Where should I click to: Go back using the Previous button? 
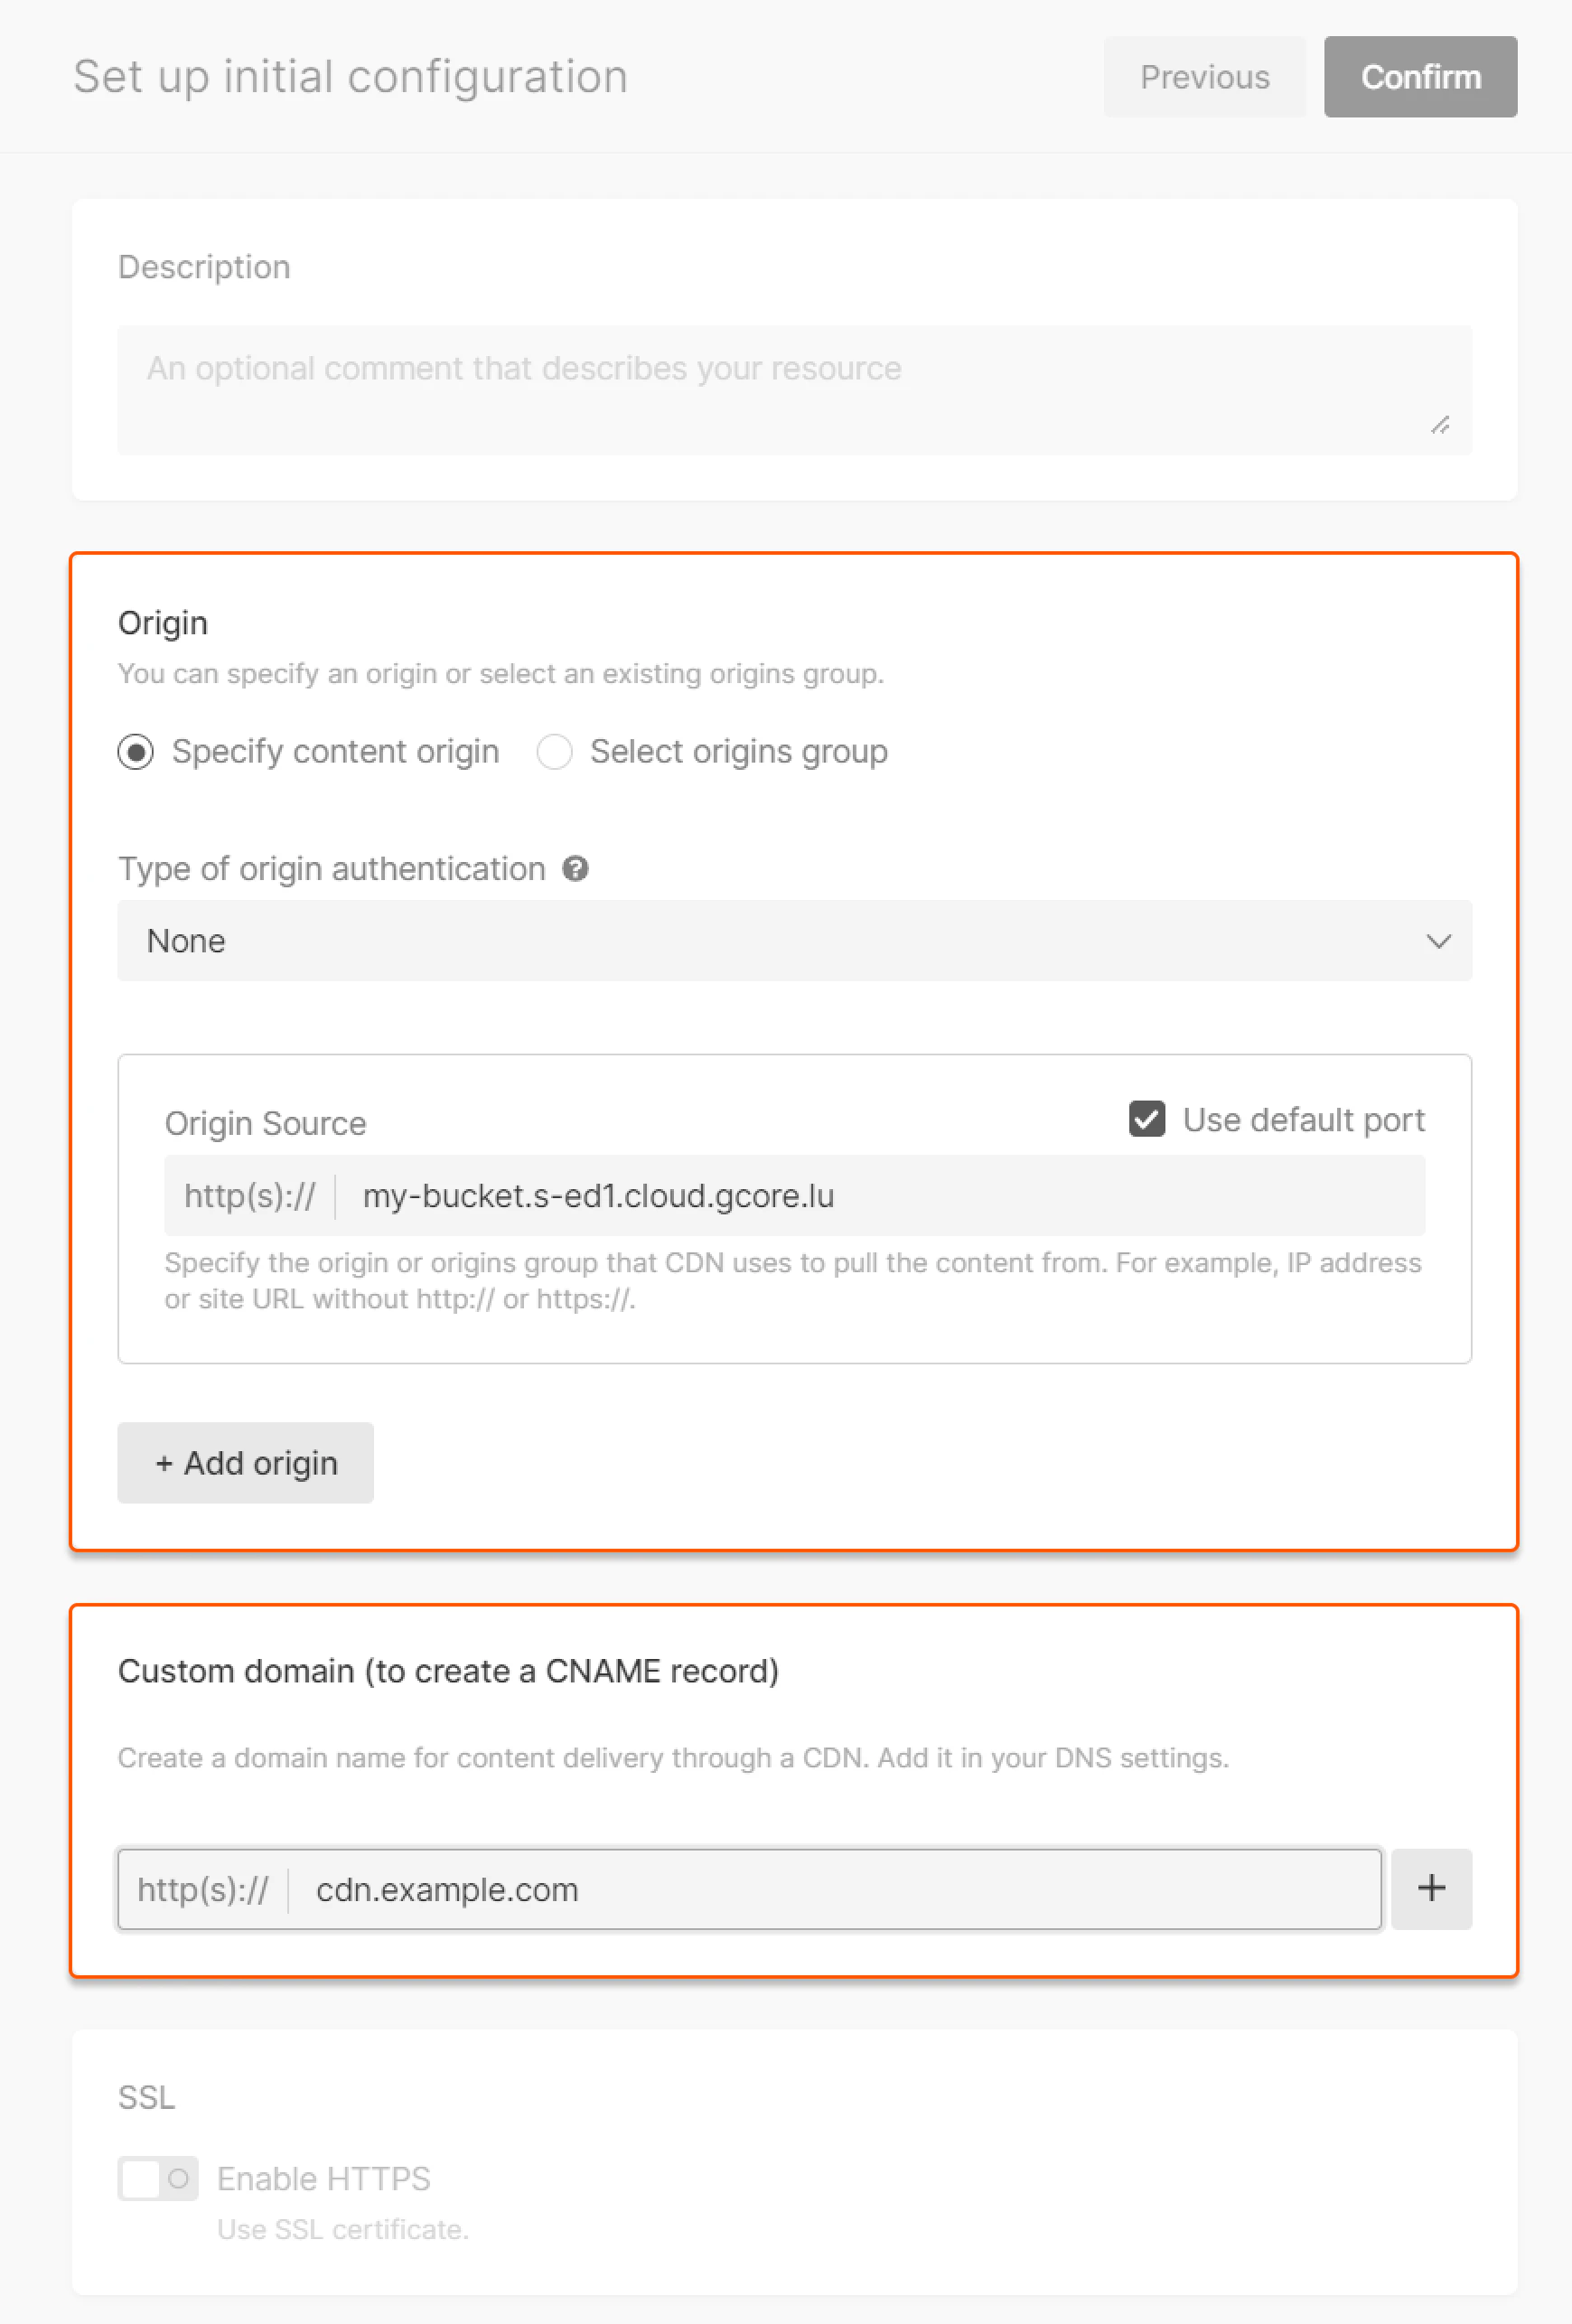click(x=1204, y=77)
